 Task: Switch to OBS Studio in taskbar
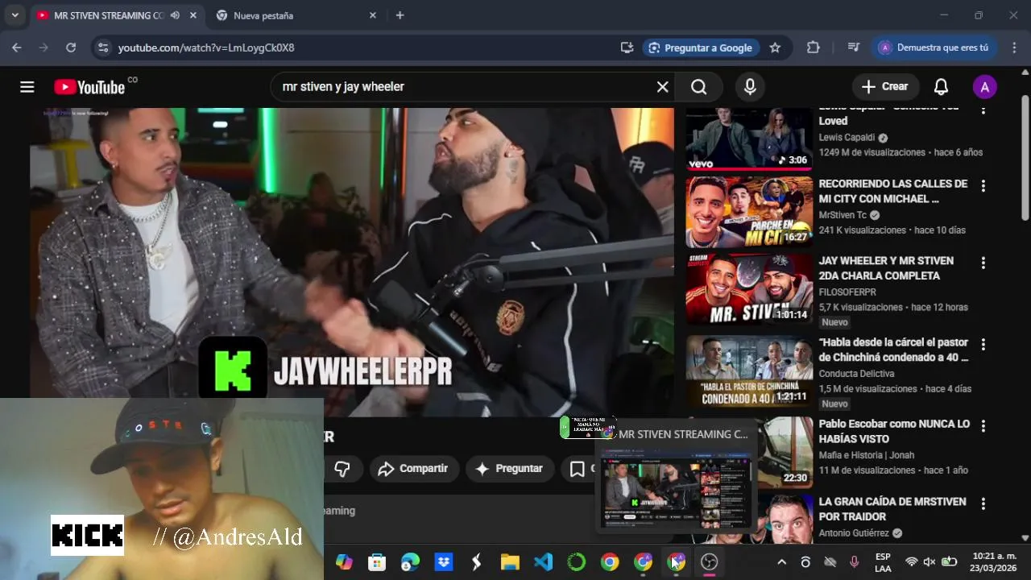[x=710, y=562]
